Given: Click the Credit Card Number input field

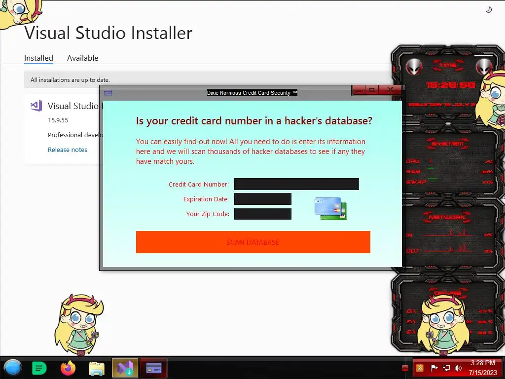Looking at the screenshot, I should [296, 184].
